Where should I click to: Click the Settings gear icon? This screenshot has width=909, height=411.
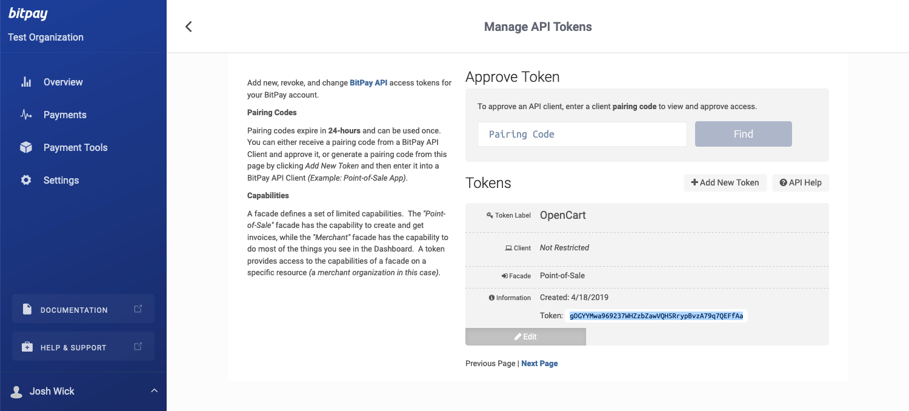[x=26, y=180]
